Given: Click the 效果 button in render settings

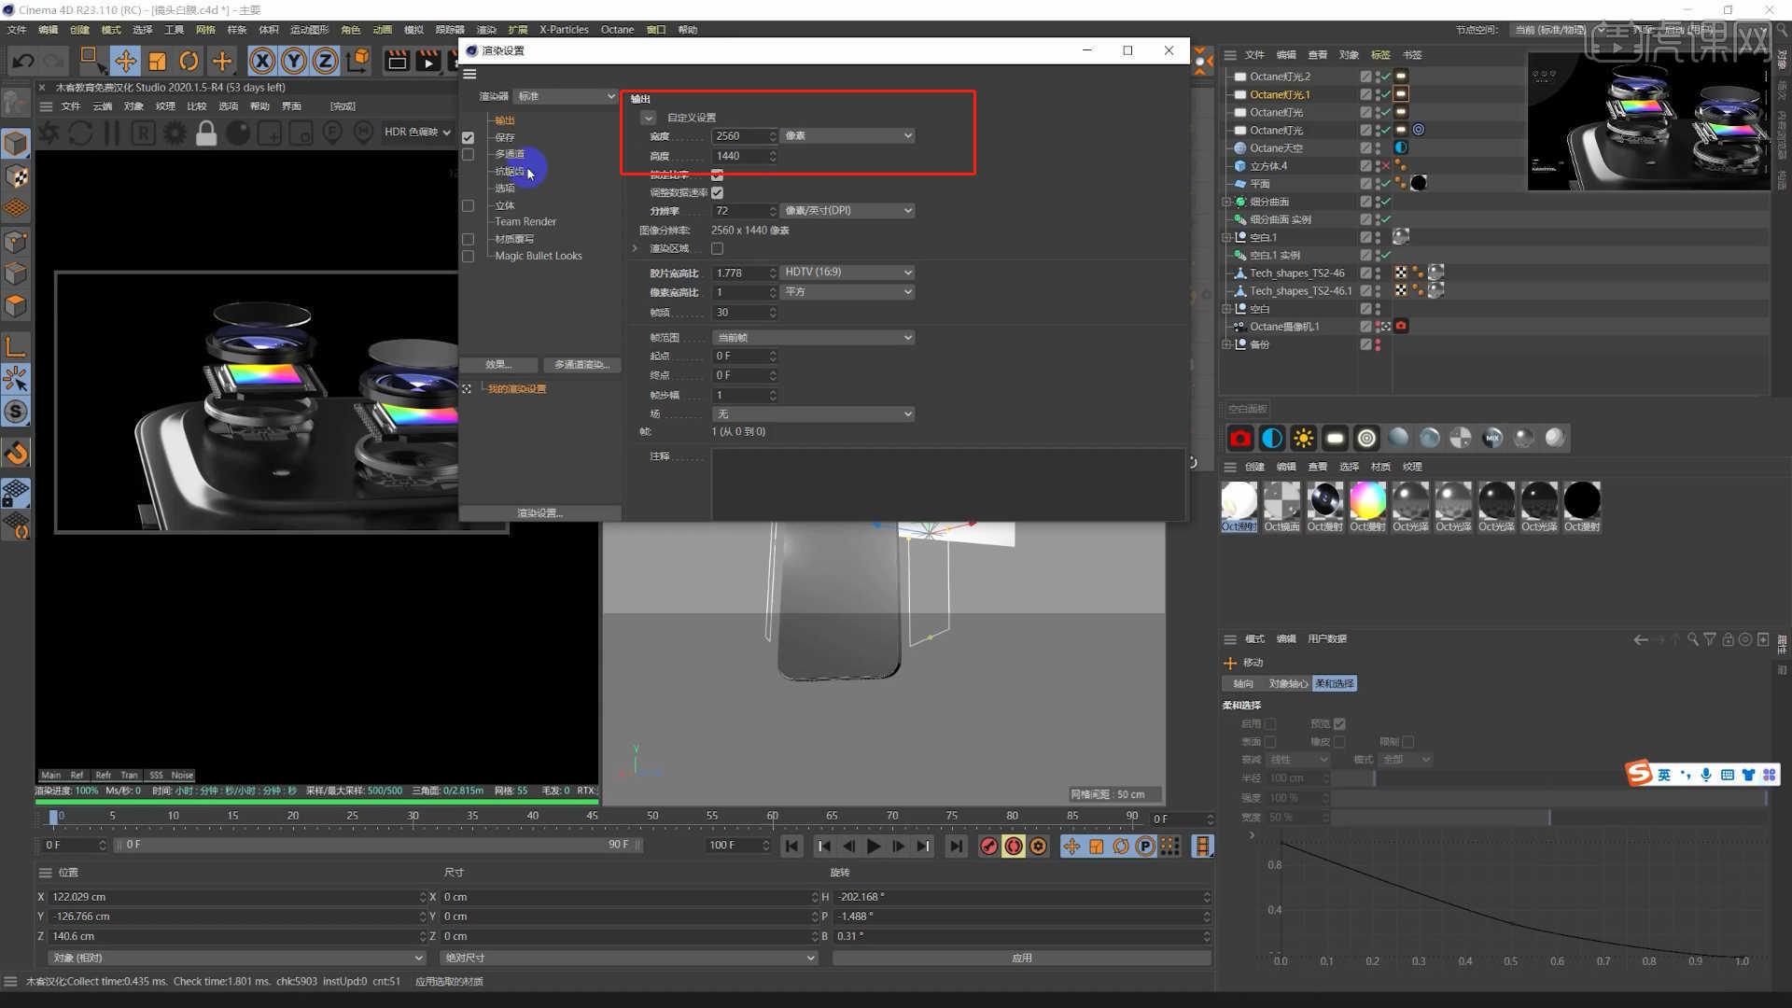Looking at the screenshot, I should coord(498,364).
